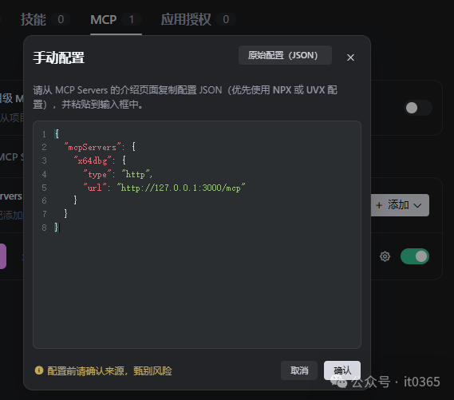Viewport: 454px width, 400px height.
Task: Expand the 添加 dropdown chevron
Action: tap(417, 205)
